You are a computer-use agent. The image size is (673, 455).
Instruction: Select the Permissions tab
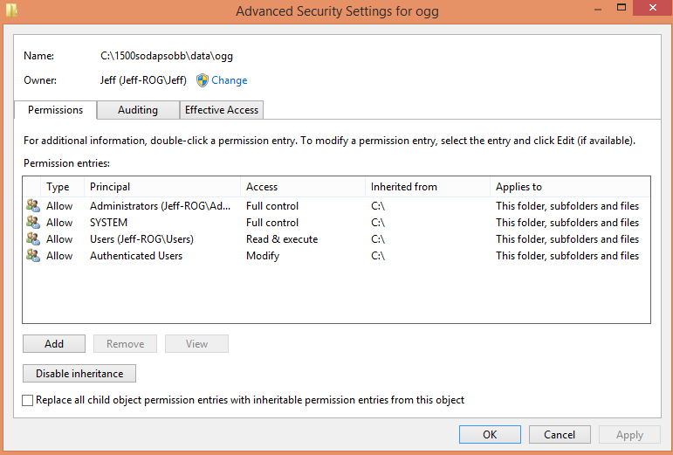55,110
